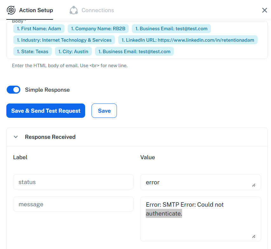Click the First Name: Adam tag

point(39,29)
